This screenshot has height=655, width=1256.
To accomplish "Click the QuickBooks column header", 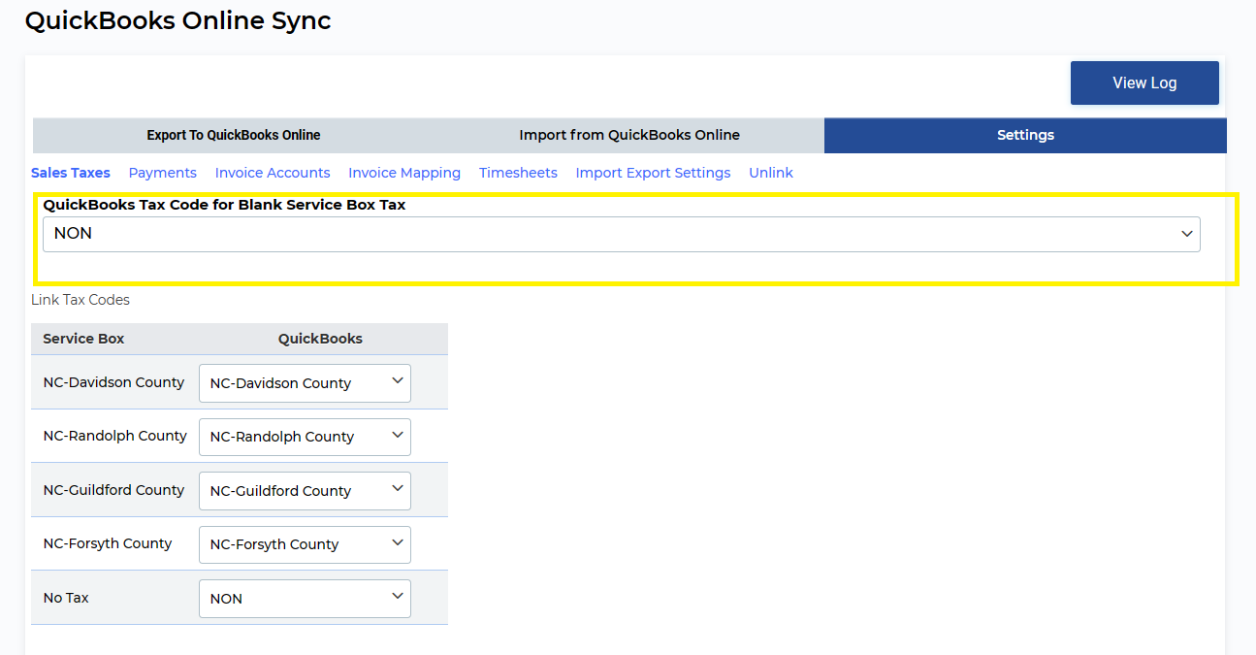I will (320, 339).
